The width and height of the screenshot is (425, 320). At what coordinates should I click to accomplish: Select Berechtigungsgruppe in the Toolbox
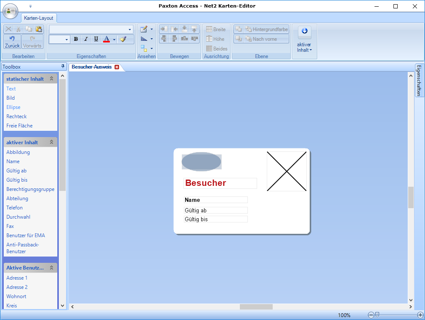click(x=30, y=189)
